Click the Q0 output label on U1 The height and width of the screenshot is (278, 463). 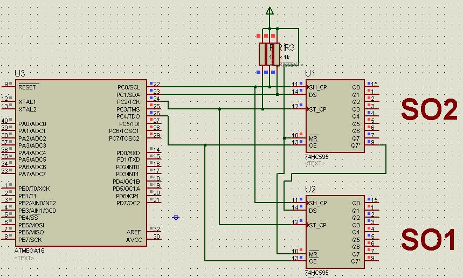(x=356, y=87)
